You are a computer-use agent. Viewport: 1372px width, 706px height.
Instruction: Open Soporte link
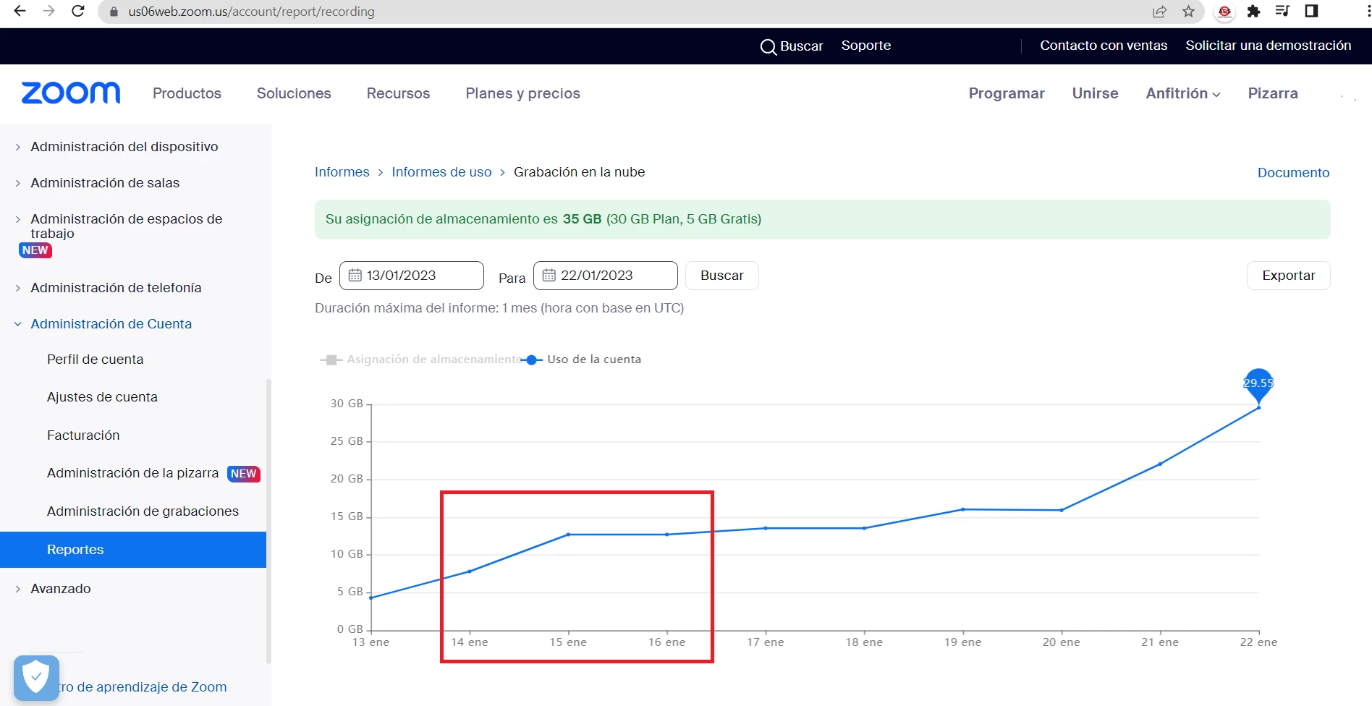click(x=866, y=46)
